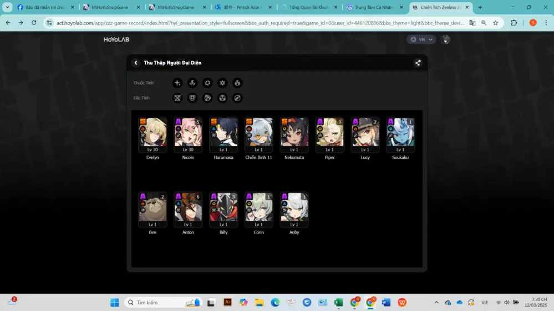
Task: Click the taskbar Tìm kiếm search box
Action: (163, 303)
